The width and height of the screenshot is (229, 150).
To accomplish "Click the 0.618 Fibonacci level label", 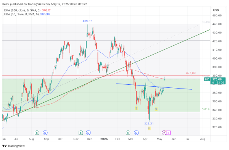I will click(x=205, y=109).
